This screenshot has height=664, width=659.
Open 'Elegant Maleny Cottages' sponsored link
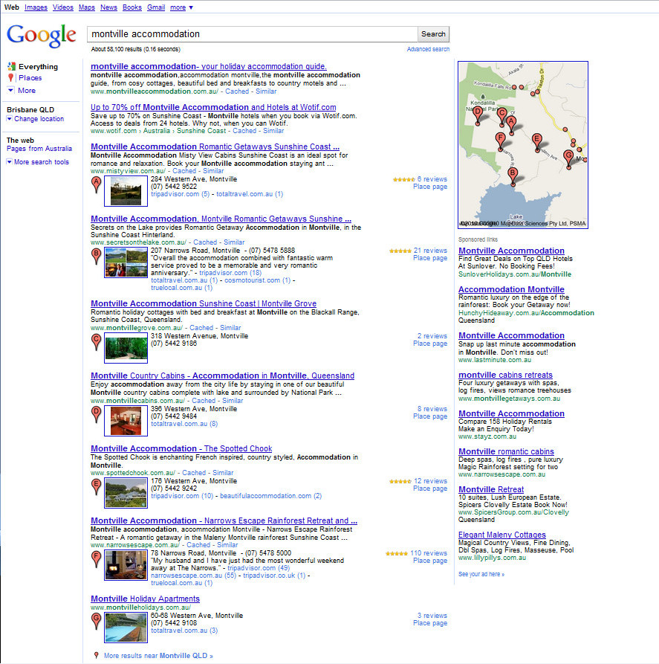(x=502, y=535)
